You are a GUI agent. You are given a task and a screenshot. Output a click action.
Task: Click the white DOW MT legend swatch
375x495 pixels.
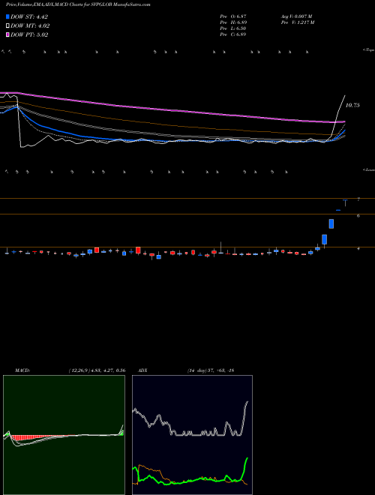[x=8, y=26]
